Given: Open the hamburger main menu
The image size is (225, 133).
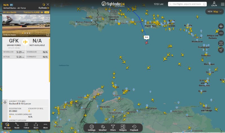Looking at the screenshot, I should coord(222,4).
